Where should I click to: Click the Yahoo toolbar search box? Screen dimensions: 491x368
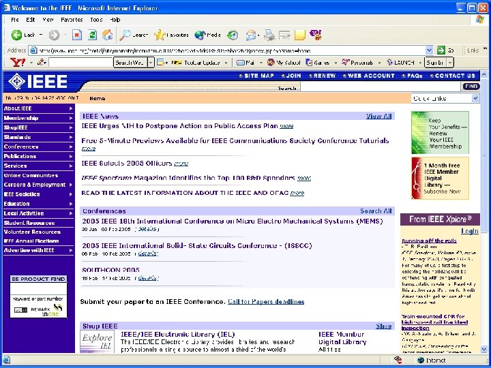pos(80,63)
